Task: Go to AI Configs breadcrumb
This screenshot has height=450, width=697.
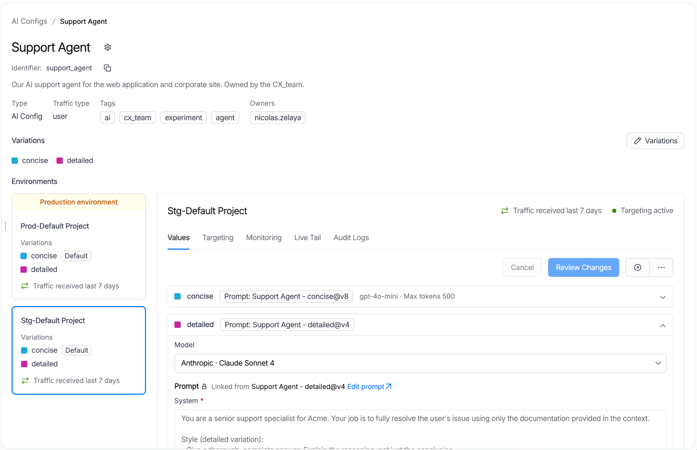Action: click(30, 21)
